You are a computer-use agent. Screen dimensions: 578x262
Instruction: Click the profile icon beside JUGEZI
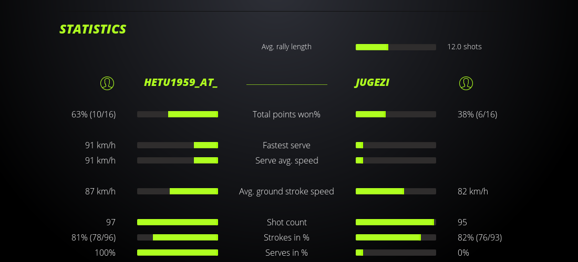click(466, 83)
